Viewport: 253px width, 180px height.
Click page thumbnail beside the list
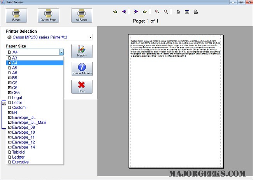(4, 115)
